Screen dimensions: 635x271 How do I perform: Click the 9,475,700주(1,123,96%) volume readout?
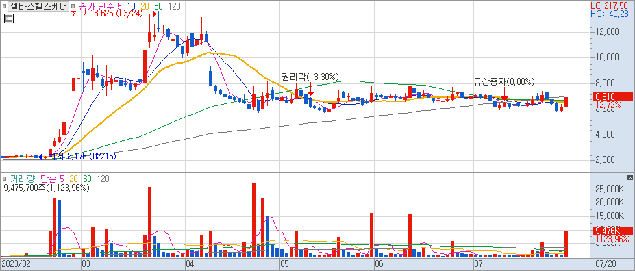[47, 188]
